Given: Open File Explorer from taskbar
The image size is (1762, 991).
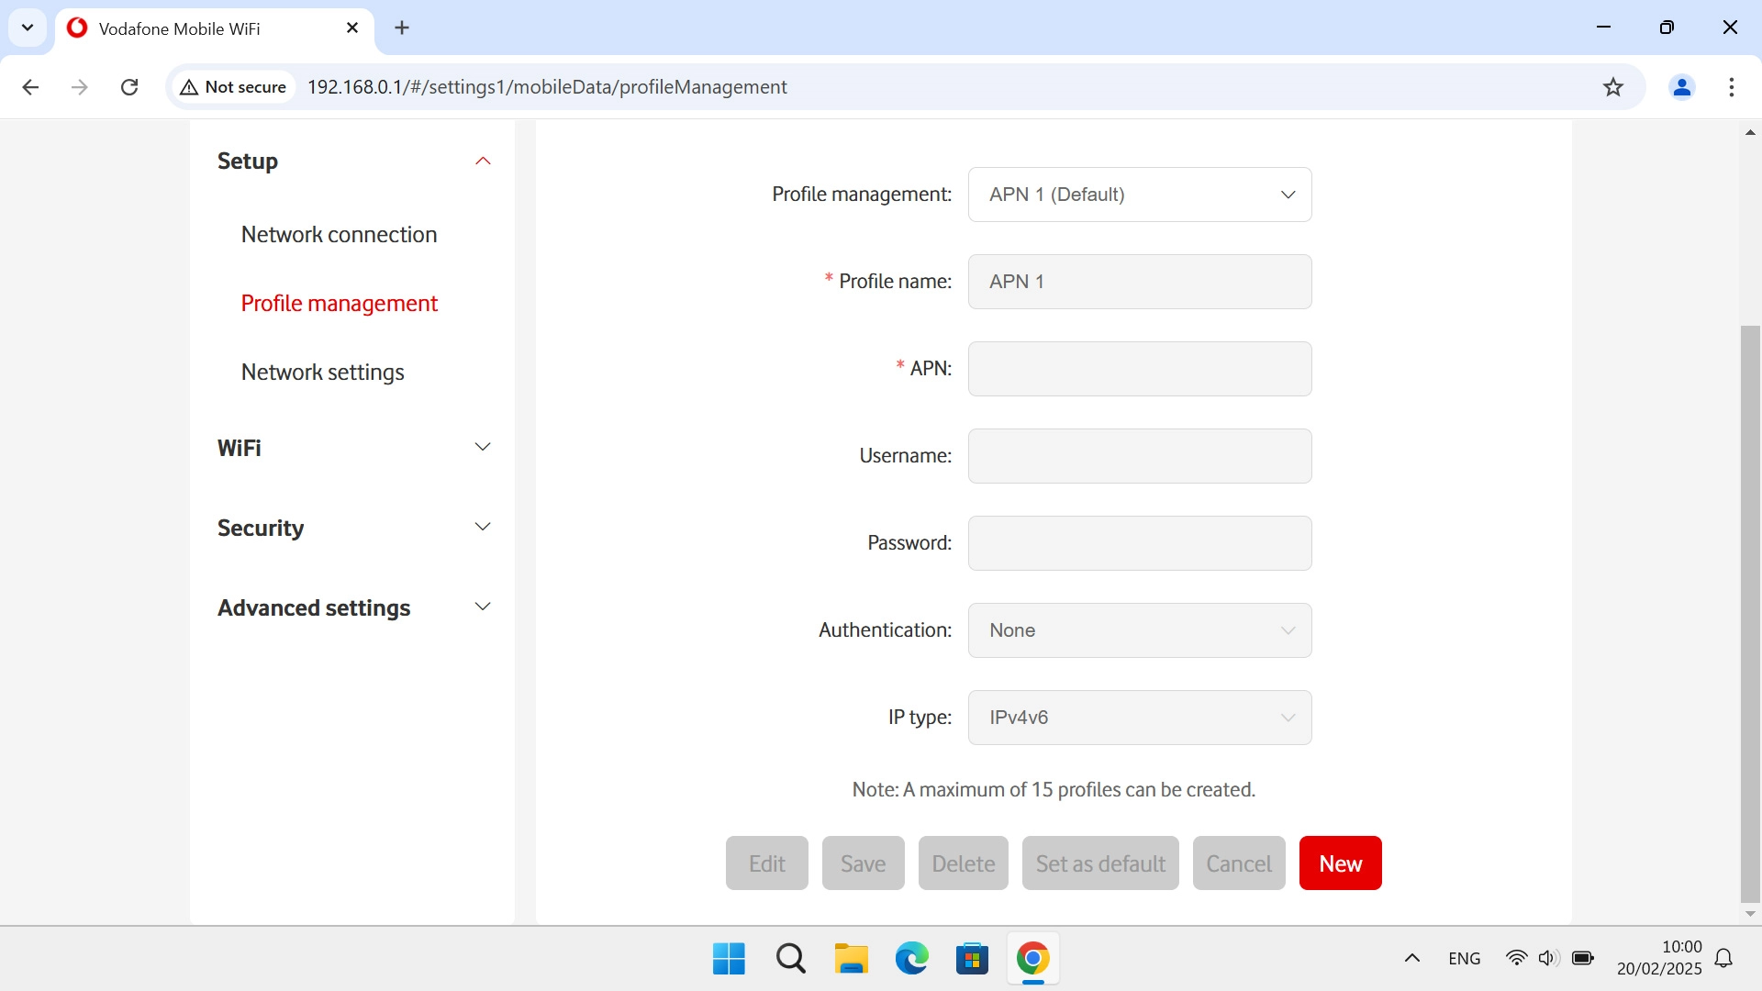Looking at the screenshot, I should 851,959.
